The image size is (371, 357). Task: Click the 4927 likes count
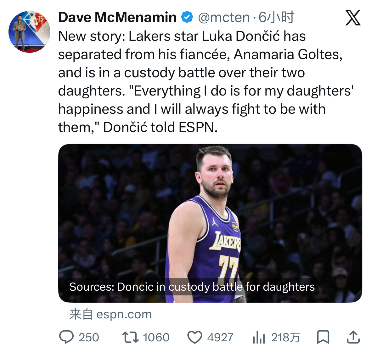click(220, 338)
